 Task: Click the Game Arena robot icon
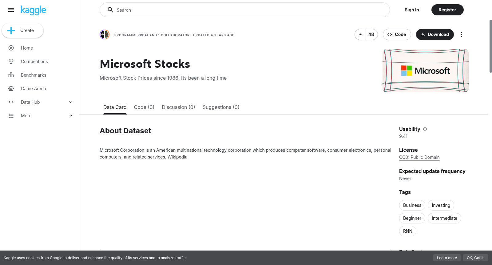pyautogui.click(x=11, y=89)
